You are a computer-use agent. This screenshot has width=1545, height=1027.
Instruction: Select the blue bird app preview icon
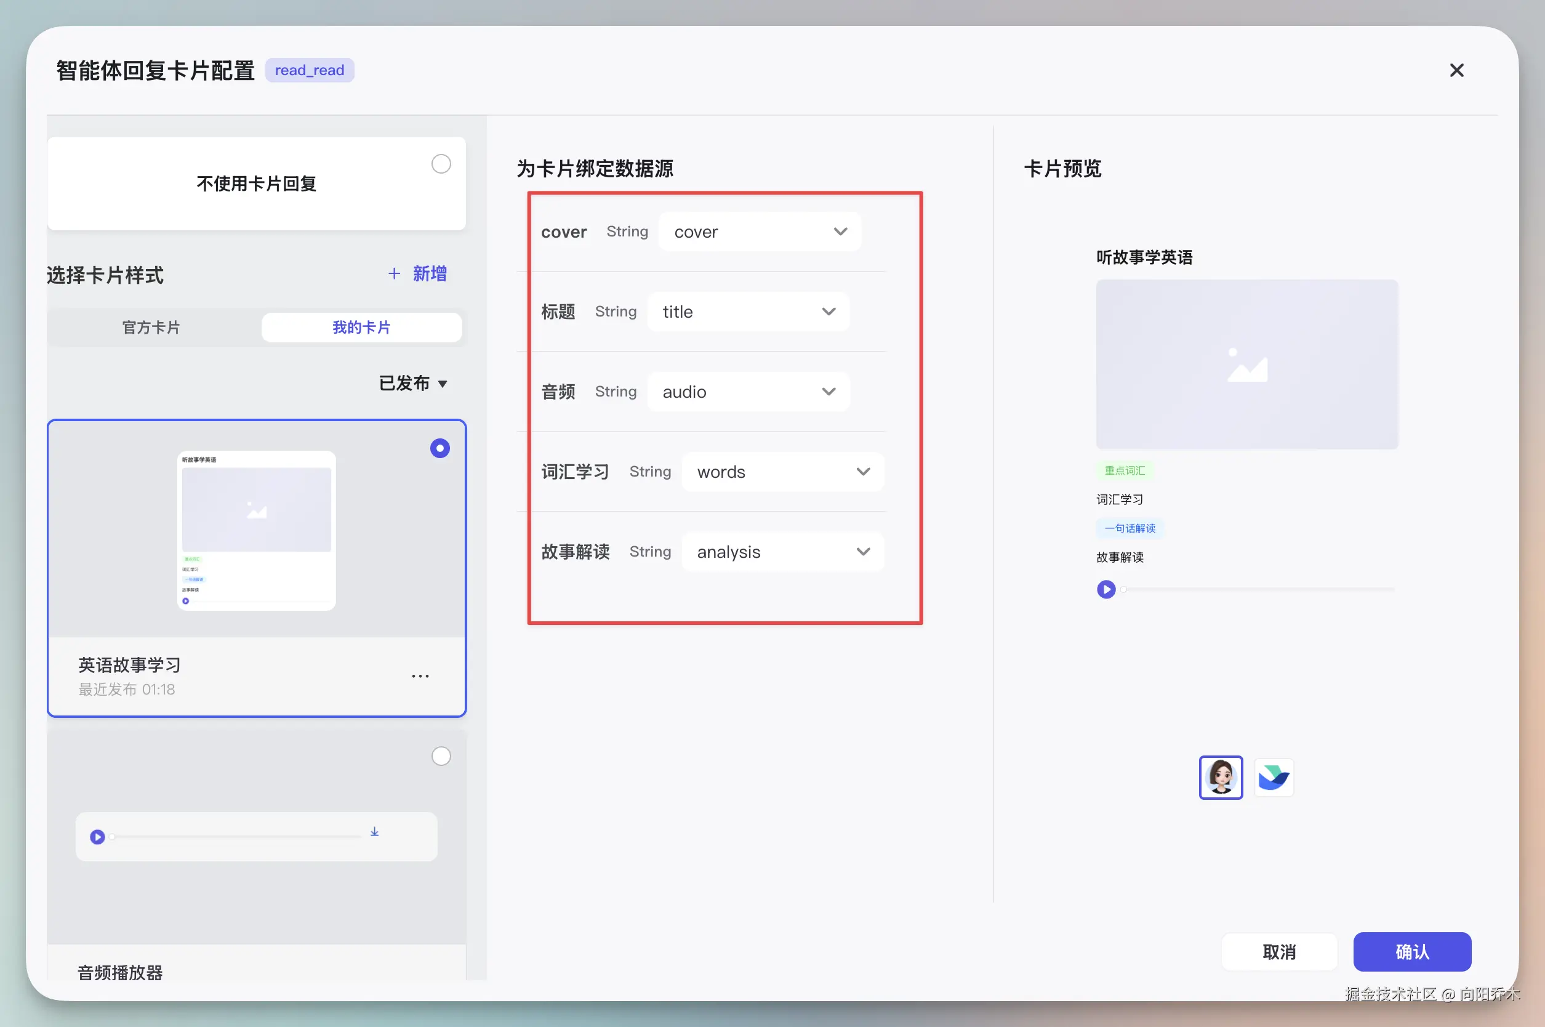tap(1274, 778)
